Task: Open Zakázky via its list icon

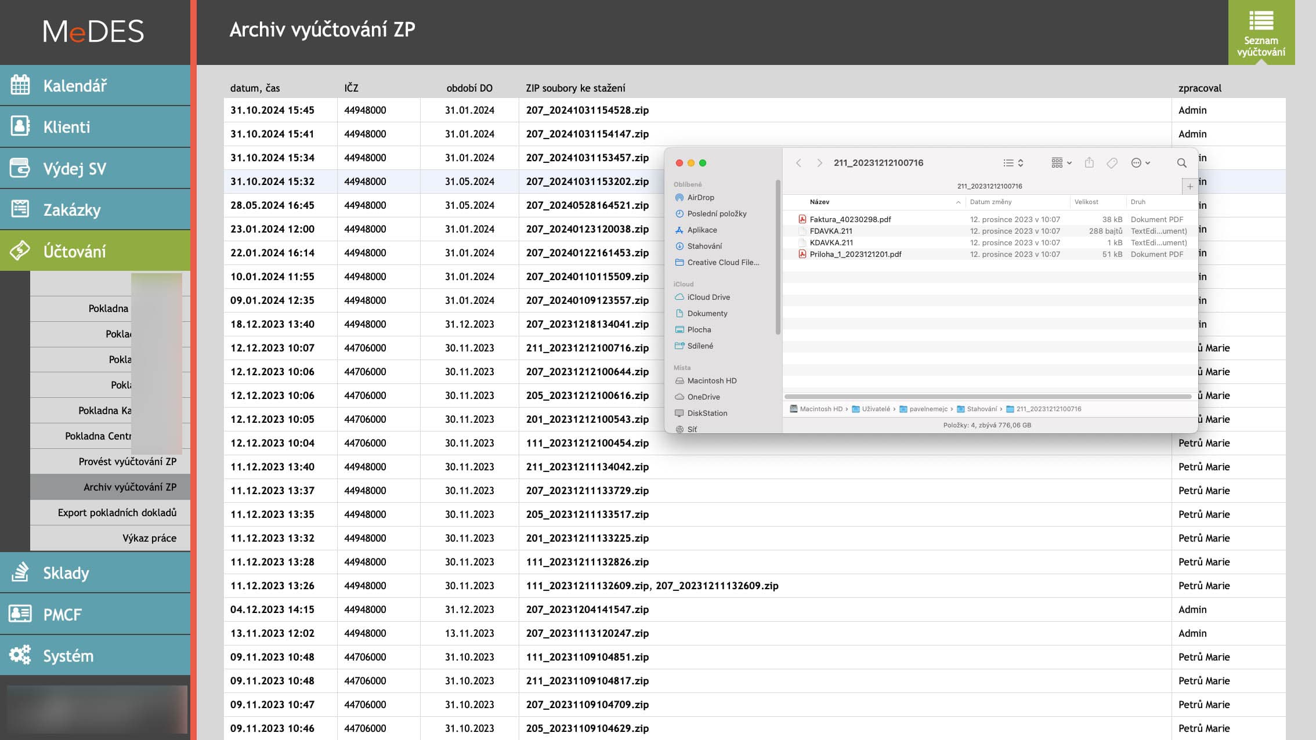Action: pos(20,209)
